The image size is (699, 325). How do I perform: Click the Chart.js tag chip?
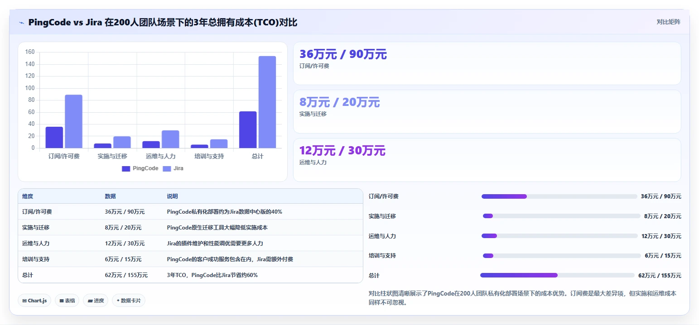pyautogui.click(x=34, y=301)
